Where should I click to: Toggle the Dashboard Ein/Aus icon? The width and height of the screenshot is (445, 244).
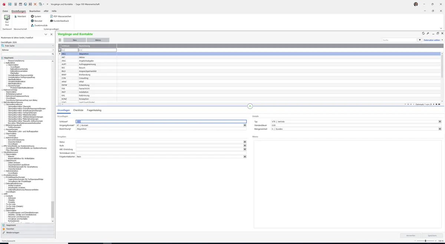7,21
